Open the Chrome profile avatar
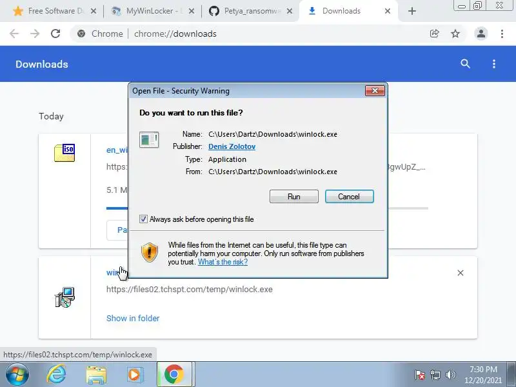This screenshot has height=387, width=516. tap(481, 34)
